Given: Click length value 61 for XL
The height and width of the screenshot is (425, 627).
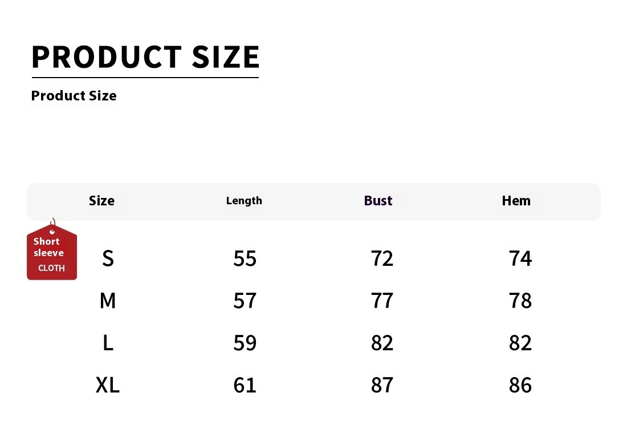Looking at the screenshot, I should (245, 385).
